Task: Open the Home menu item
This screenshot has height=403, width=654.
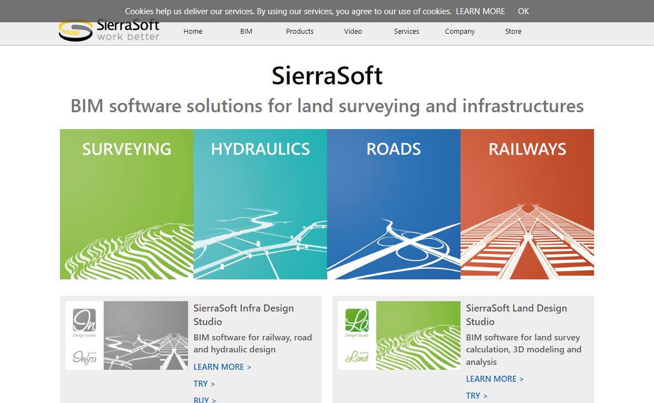Action: coord(193,32)
